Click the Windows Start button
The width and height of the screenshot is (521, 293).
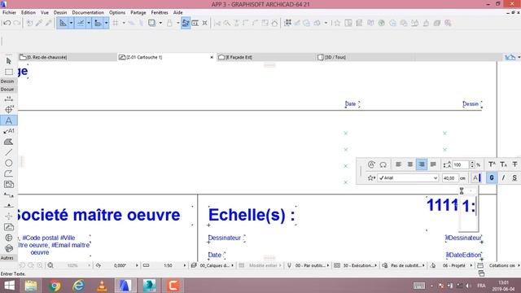[9, 286]
